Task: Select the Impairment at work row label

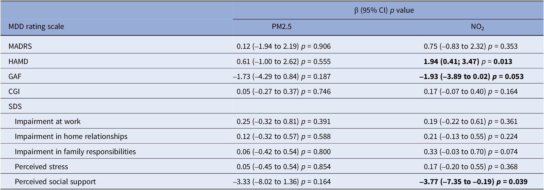Action: pyautogui.click(x=47, y=121)
